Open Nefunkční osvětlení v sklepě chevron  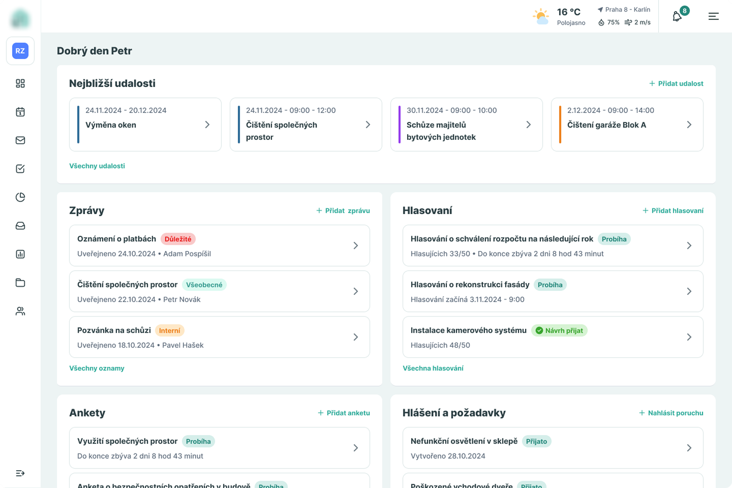689,448
